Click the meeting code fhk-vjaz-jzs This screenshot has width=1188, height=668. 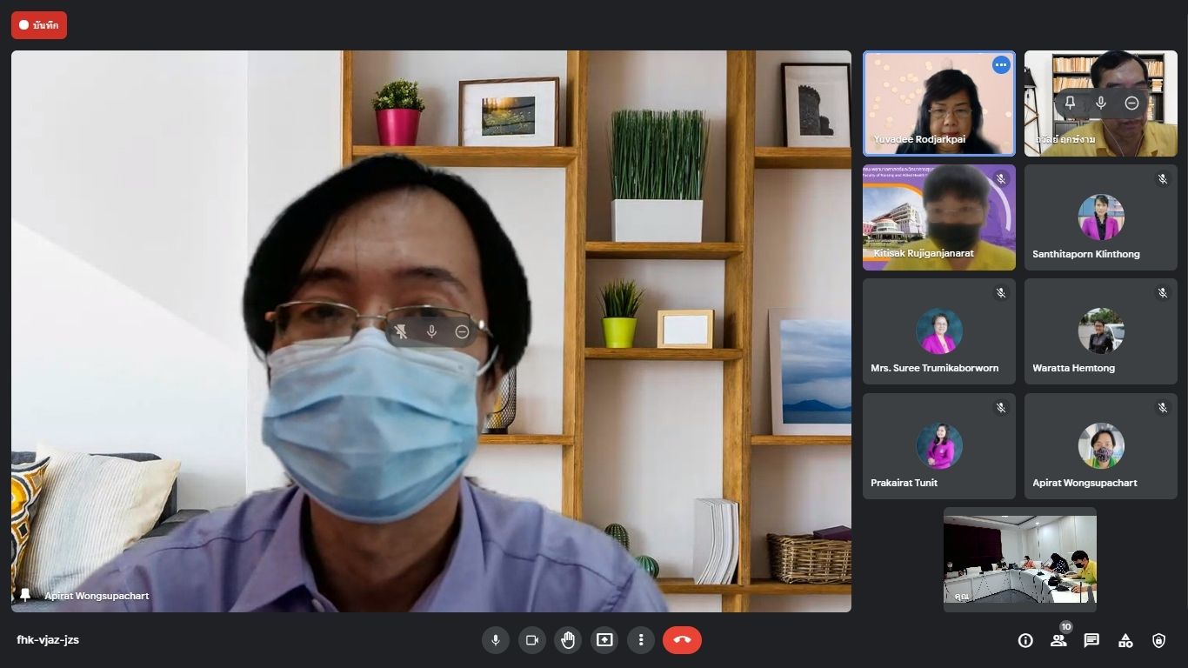click(x=48, y=640)
